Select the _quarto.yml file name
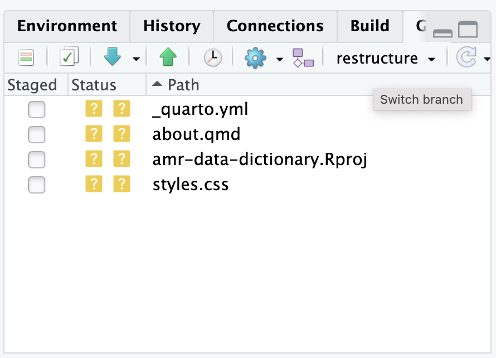The height and width of the screenshot is (358, 496). coord(200,109)
